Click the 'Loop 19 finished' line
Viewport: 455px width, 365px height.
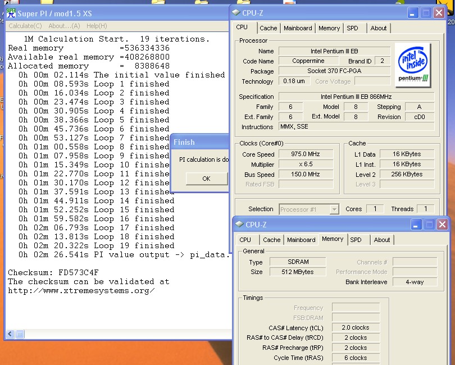97,246
